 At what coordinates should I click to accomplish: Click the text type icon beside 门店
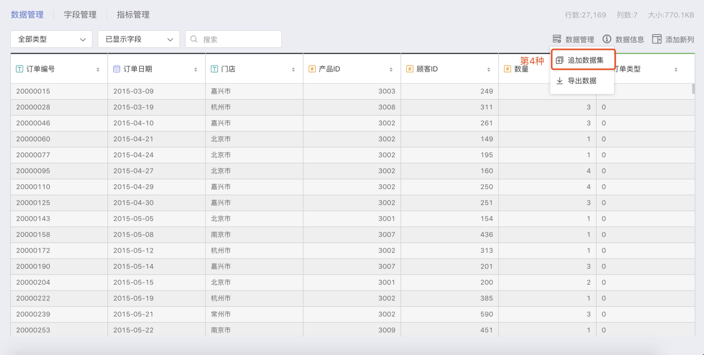tap(215, 69)
